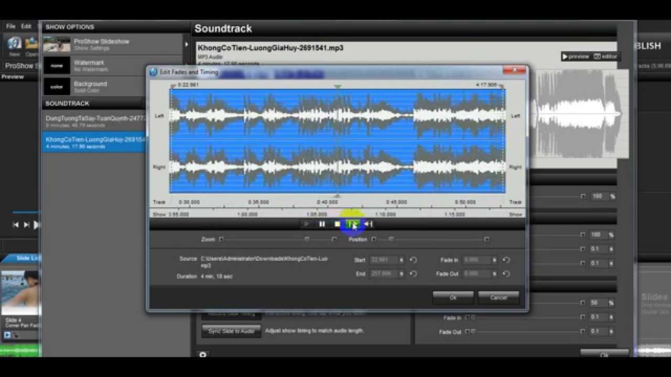This screenshot has height=377, width=671.
Task: Click the editor button in Soundtrack window
Action: [605, 57]
